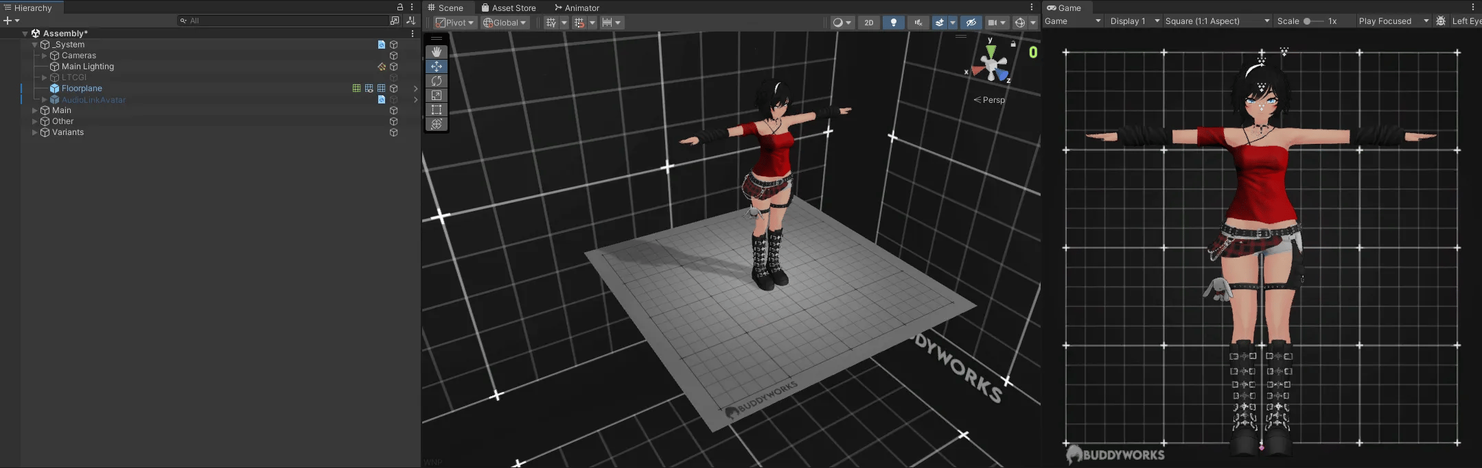
Task: Select the Hand view tool
Action: pyautogui.click(x=437, y=52)
